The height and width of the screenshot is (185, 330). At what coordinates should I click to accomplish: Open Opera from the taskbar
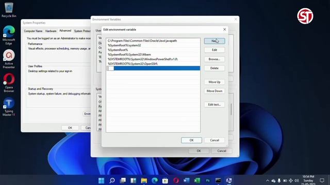176,180
